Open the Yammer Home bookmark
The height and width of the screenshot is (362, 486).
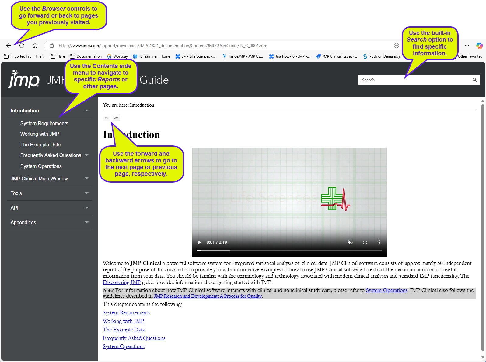(x=152, y=56)
